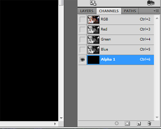Viewport: 161px width, 129px height.
Task: Click the overlapping circles icon at top right
Action: click(151, 3)
